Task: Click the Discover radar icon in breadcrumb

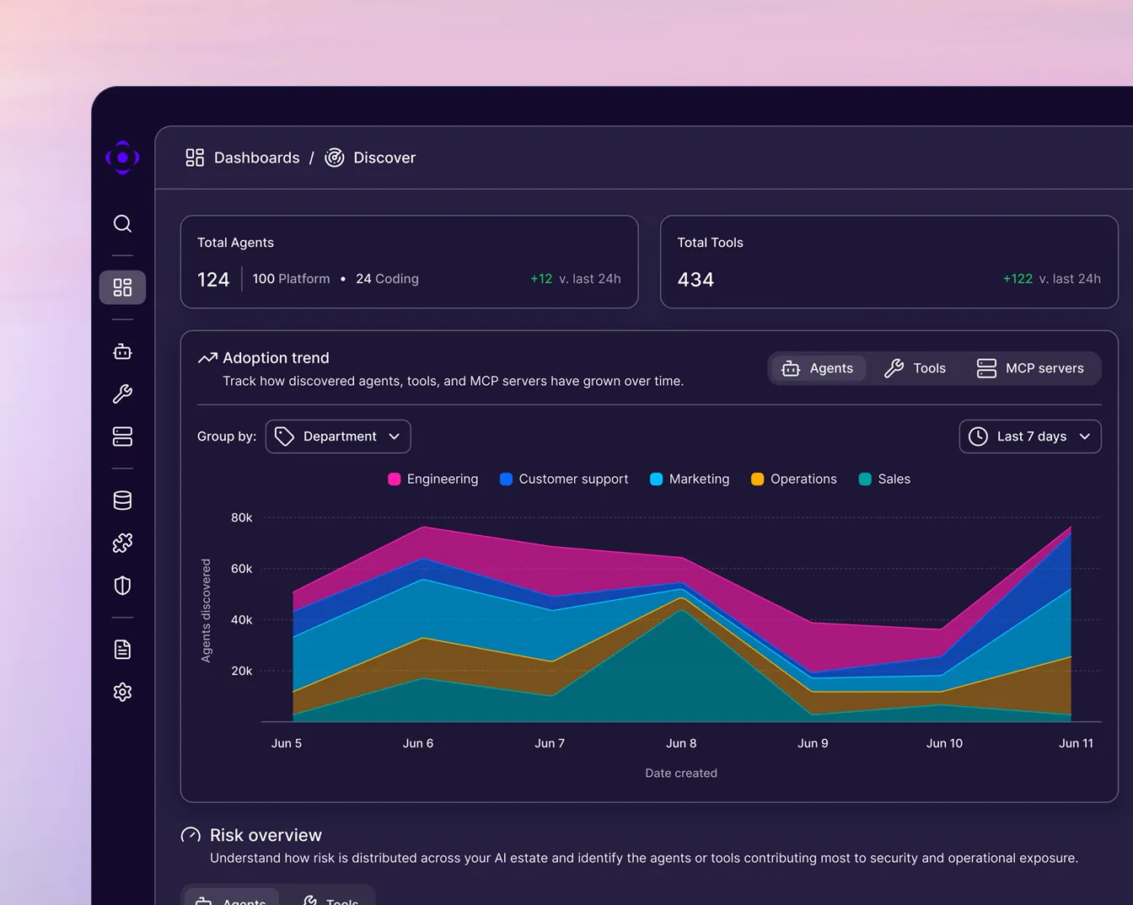Action: (335, 158)
